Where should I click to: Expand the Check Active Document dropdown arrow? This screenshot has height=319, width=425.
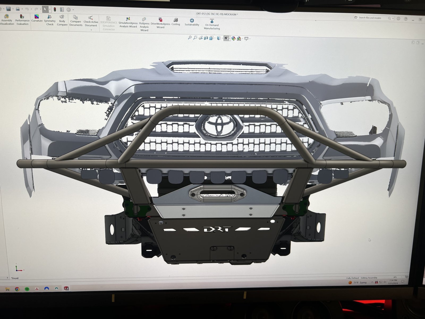(x=91, y=30)
